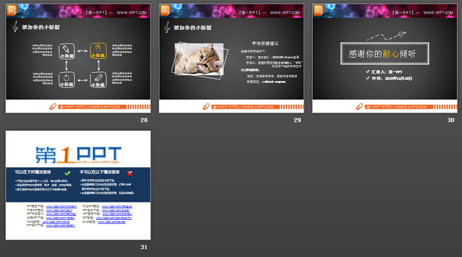Image resolution: width=462 pixels, height=257 pixels.
Task: Click the treble clef icon on slide 28
Action: click(15, 27)
